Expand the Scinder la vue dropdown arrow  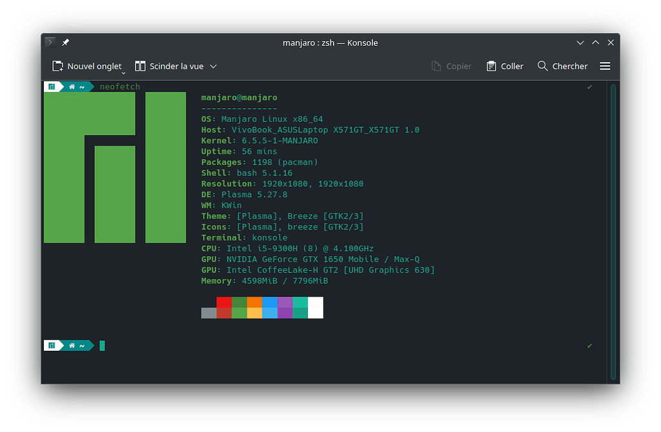click(x=214, y=66)
